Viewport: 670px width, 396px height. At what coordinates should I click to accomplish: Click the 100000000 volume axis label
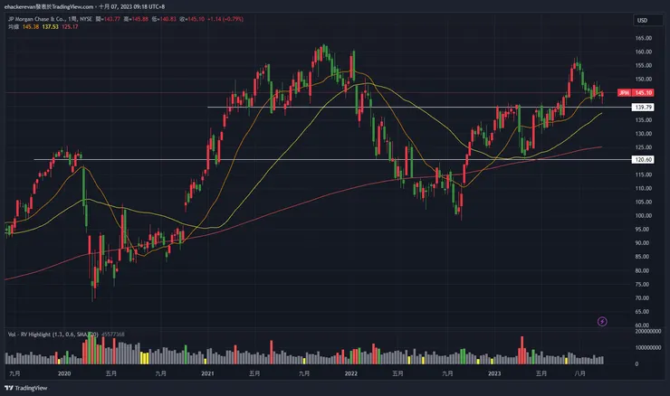click(647, 347)
